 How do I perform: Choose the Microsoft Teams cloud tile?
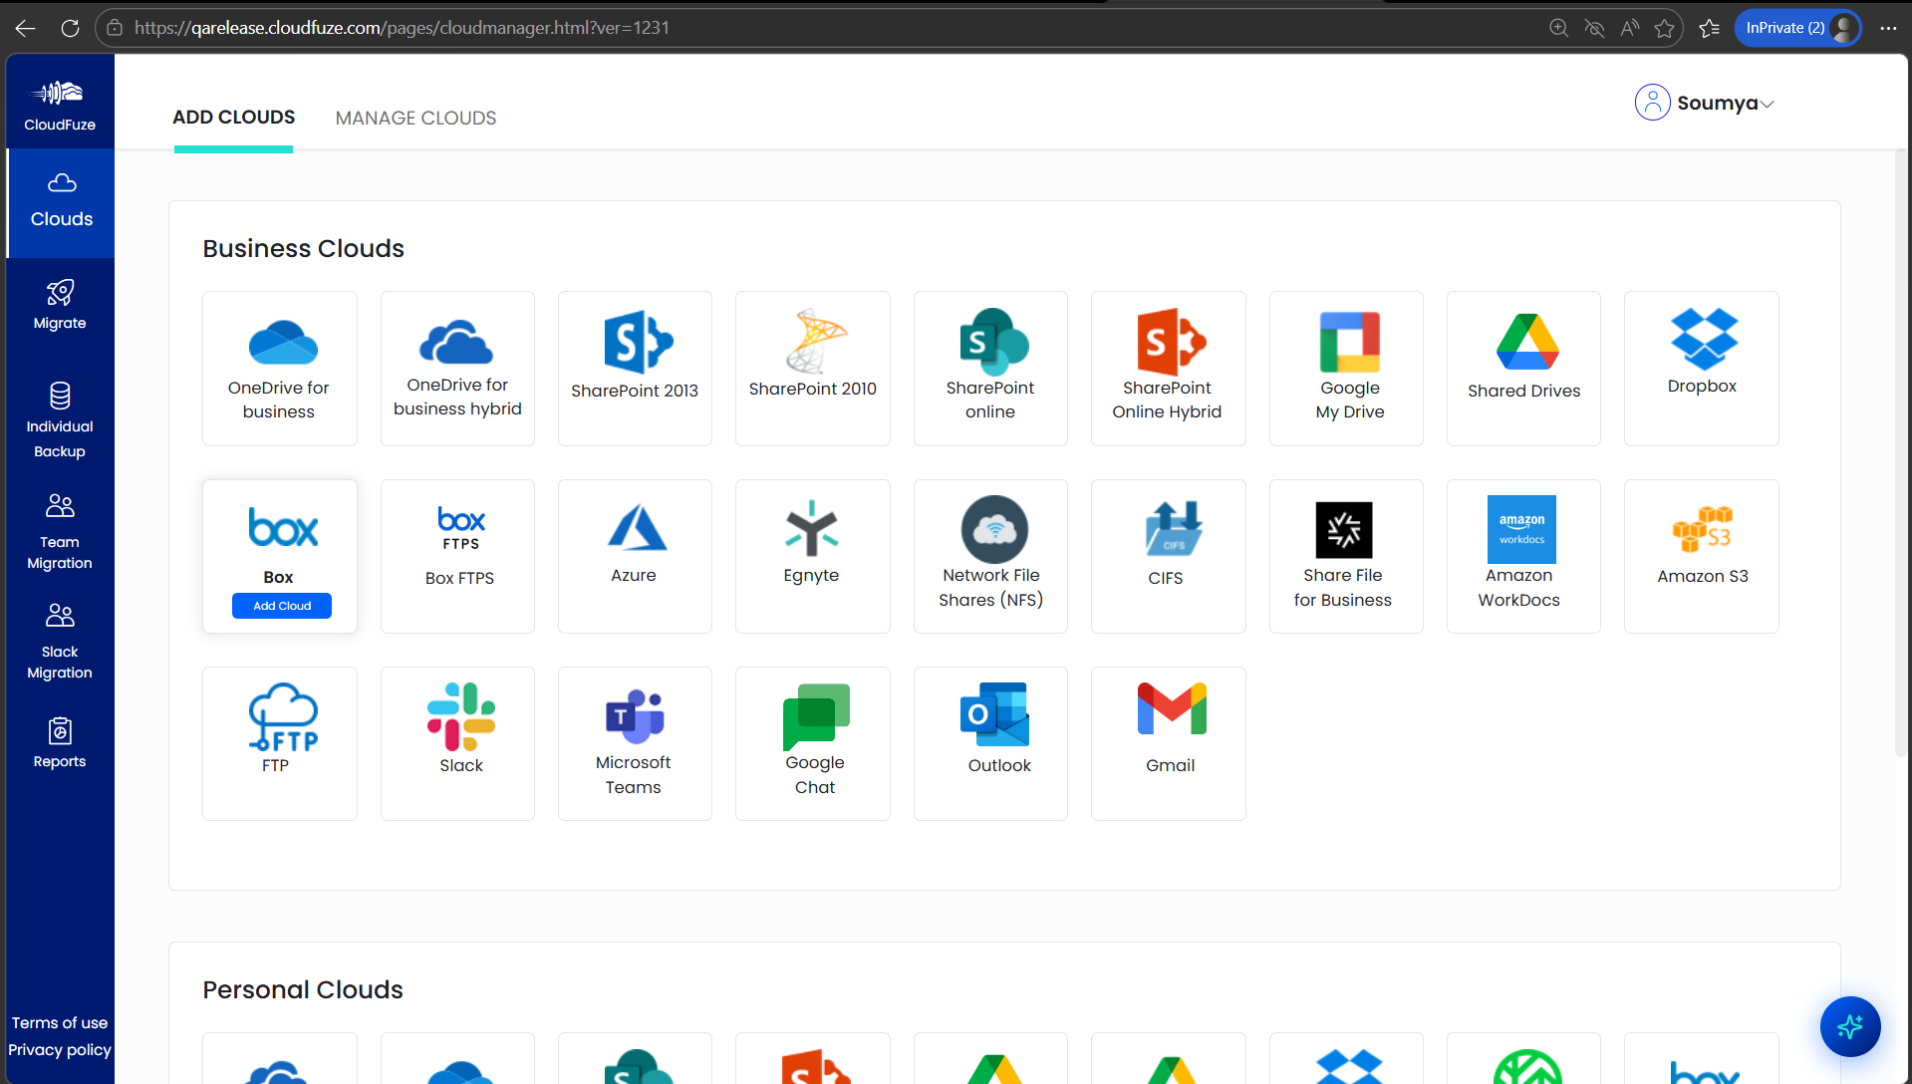635,743
